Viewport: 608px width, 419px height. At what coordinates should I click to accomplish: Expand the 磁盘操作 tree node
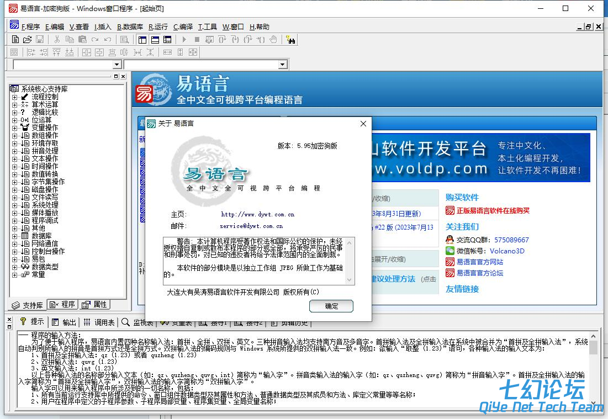click(14, 190)
